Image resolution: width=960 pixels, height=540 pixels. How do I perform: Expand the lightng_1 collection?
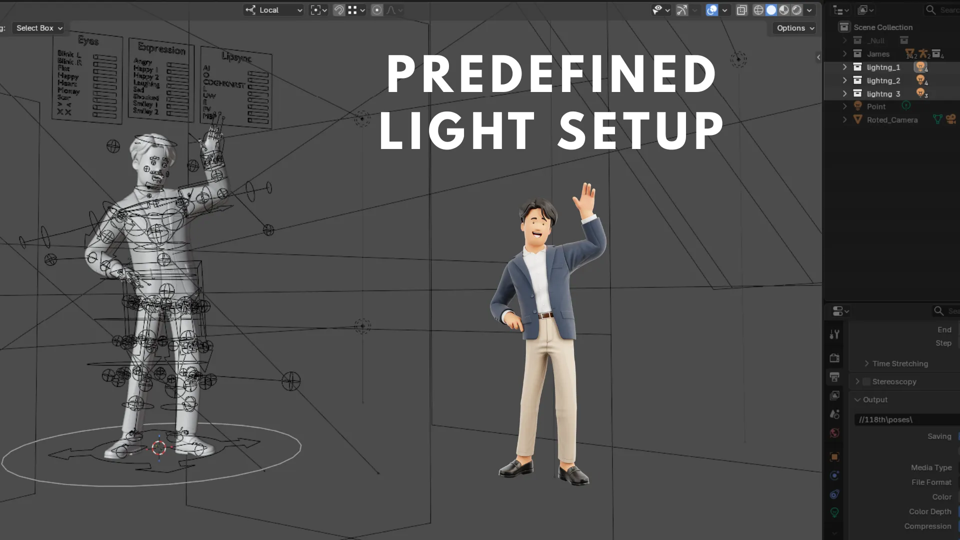(844, 67)
